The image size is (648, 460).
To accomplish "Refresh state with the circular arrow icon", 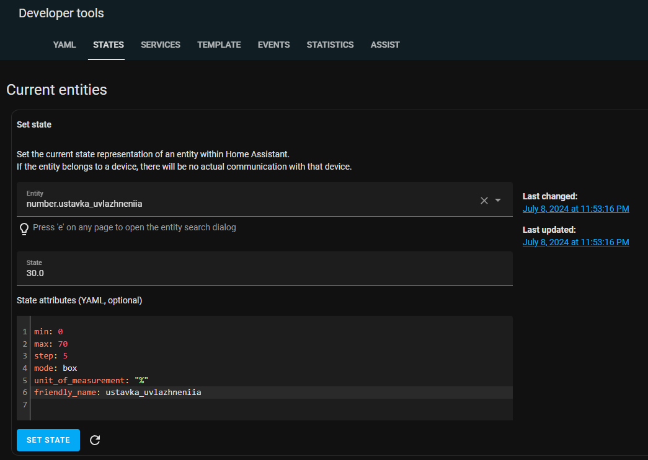I will (95, 440).
